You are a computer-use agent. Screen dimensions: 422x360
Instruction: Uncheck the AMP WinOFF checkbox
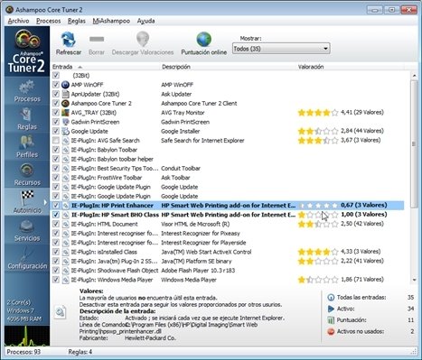click(56, 85)
